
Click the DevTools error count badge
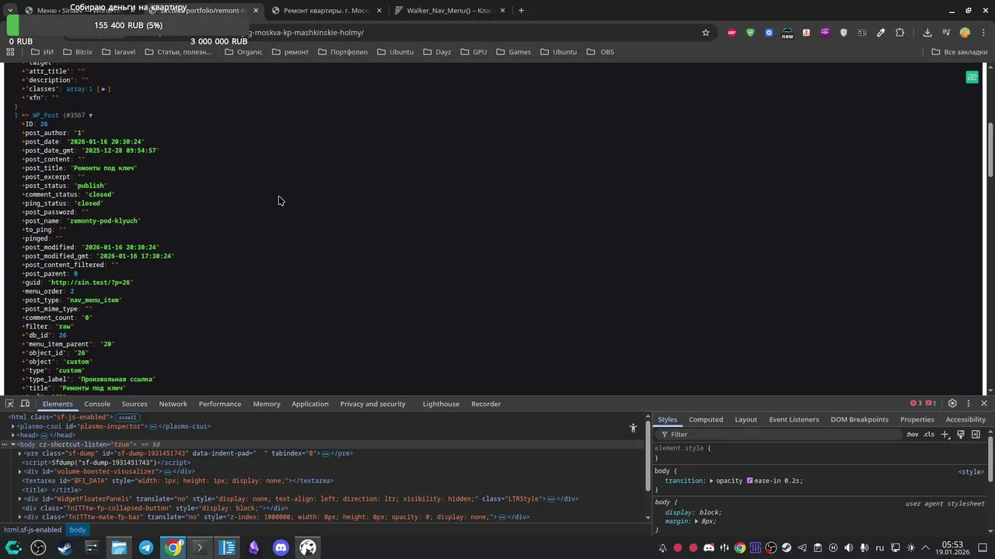point(916,404)
